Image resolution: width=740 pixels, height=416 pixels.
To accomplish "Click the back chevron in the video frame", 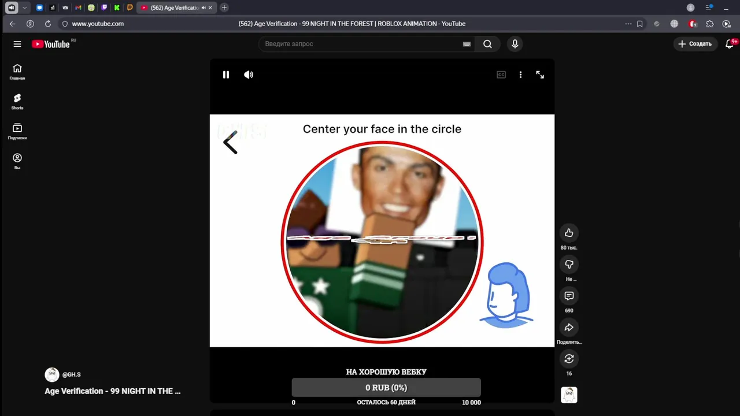I will pyautogui.click(x=230, y=142).
